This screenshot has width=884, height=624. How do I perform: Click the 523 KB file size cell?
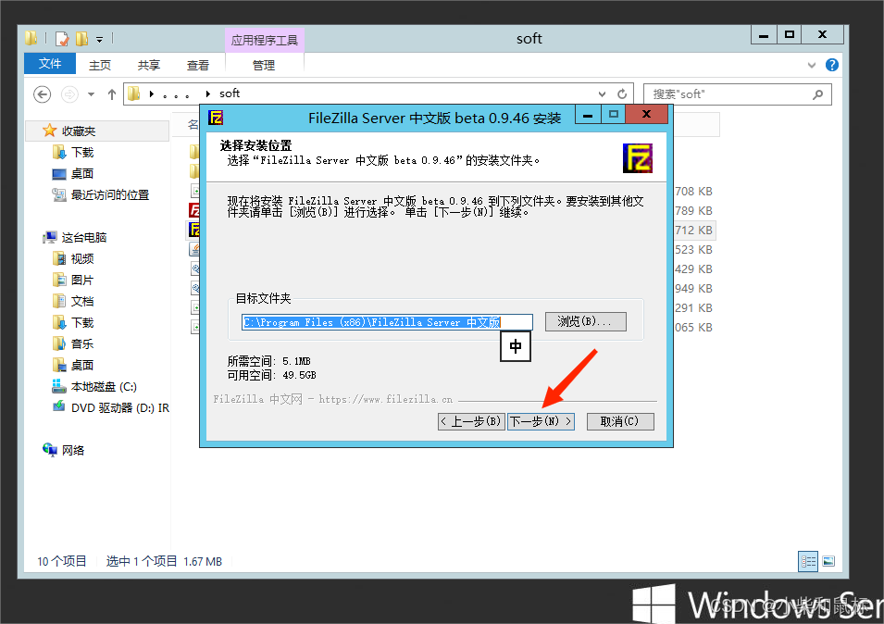click(x=694, y=250)
